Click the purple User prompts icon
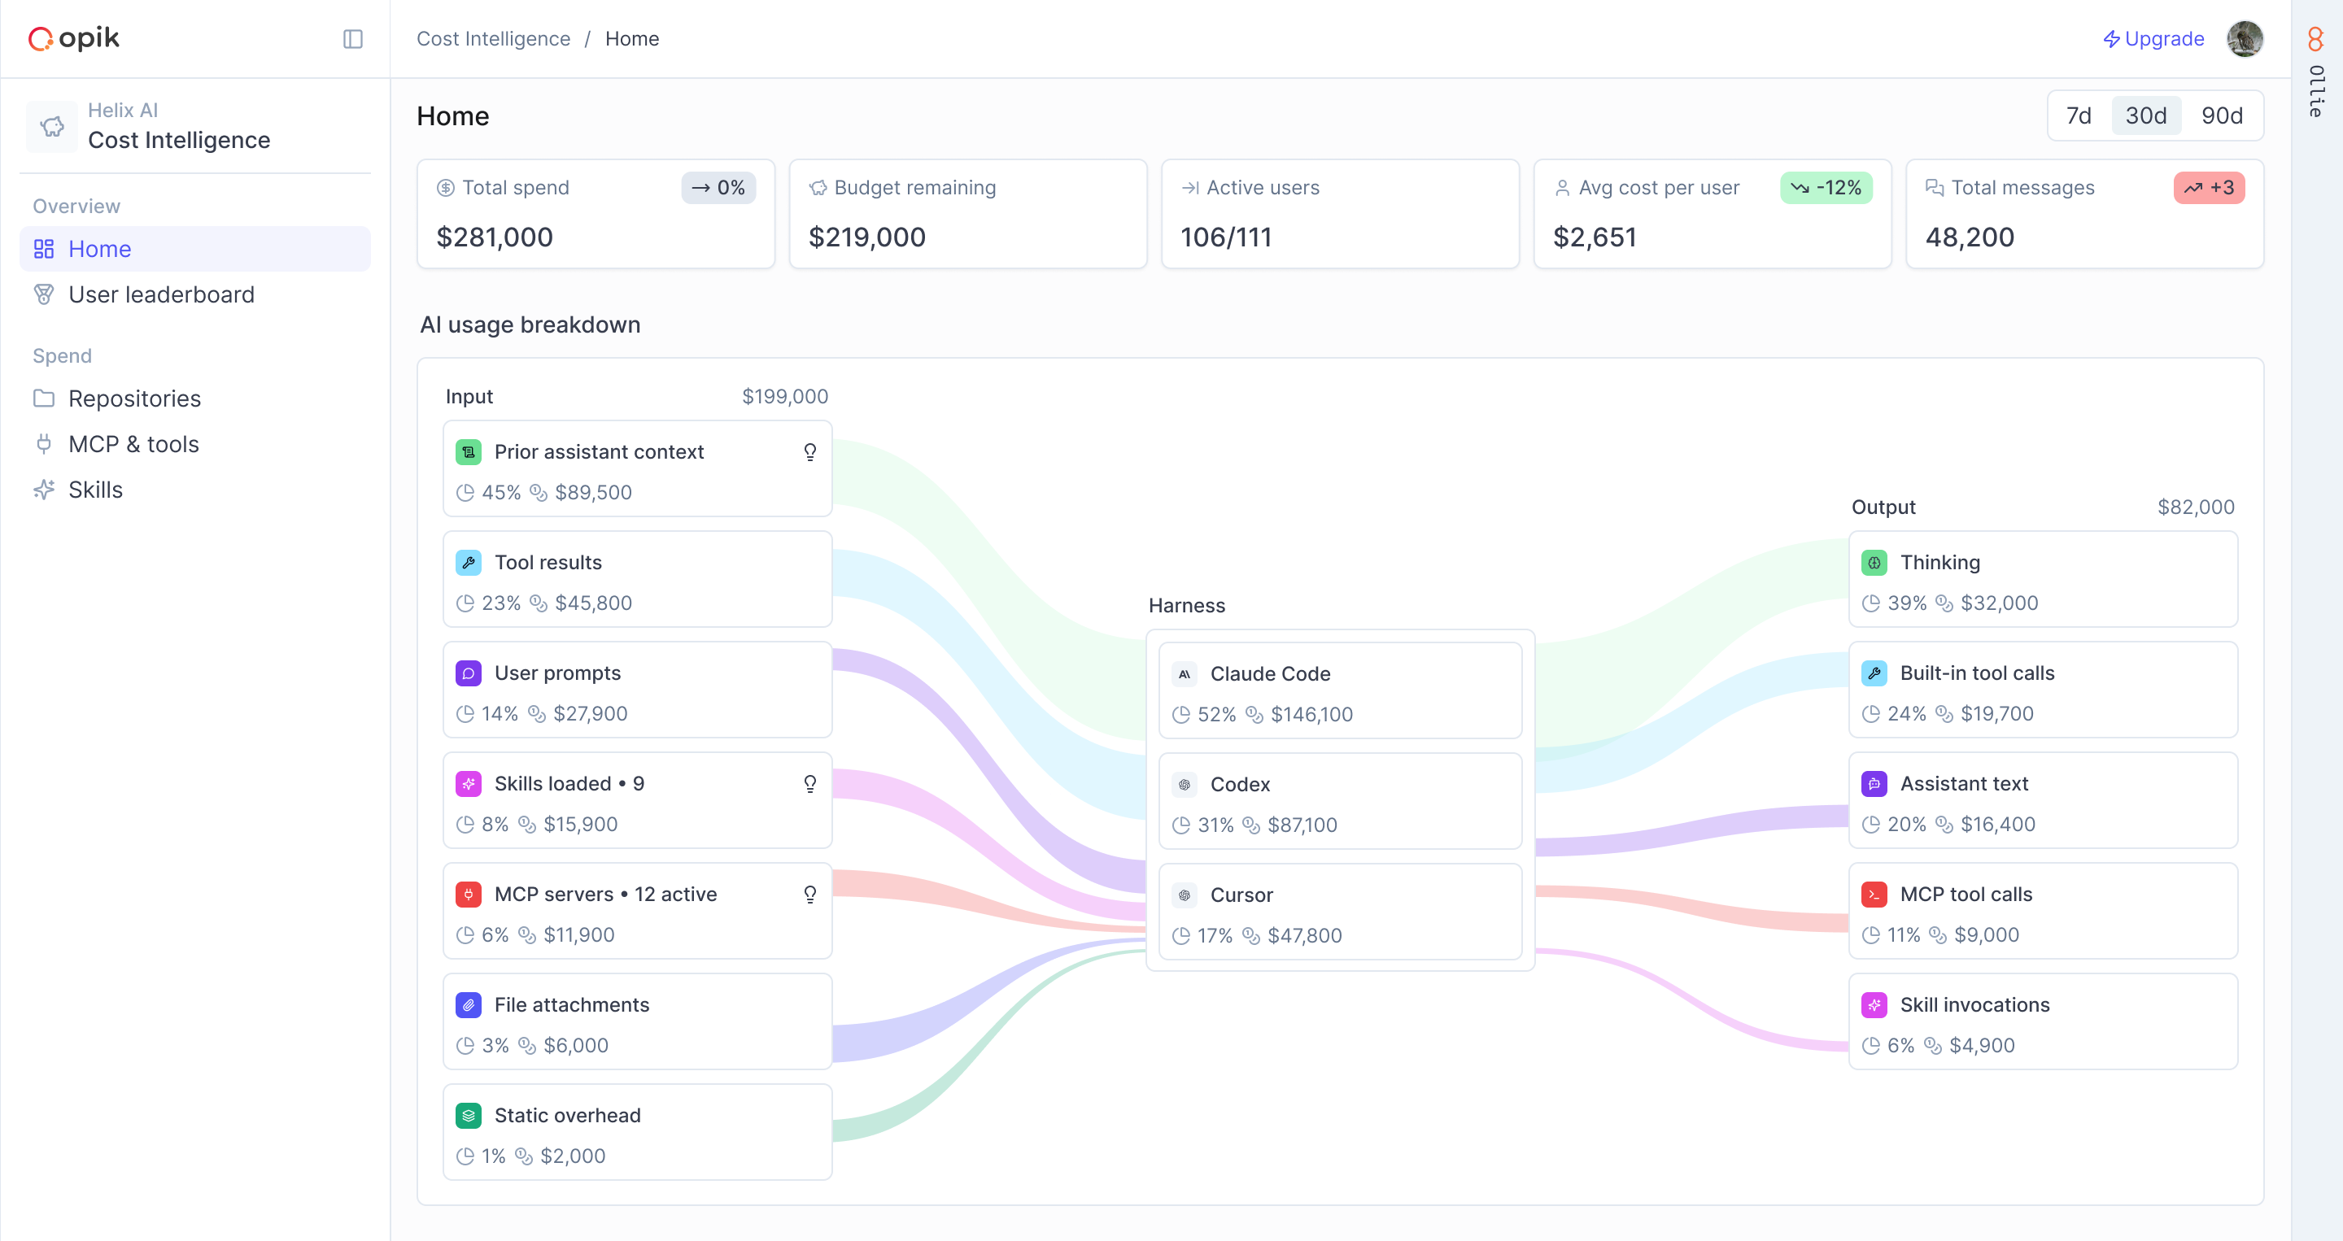Viewport: 2343px width, 1241px height. [469, 673]
